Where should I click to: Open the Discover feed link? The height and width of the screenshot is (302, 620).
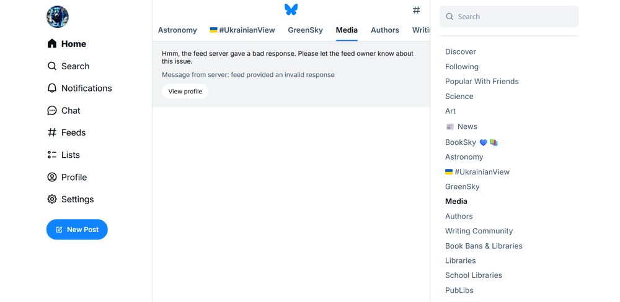pos(461,52)
